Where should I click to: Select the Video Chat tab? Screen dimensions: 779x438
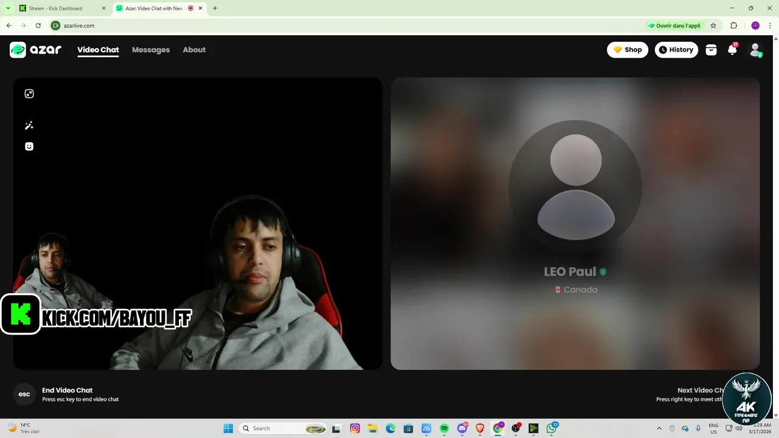98,50
